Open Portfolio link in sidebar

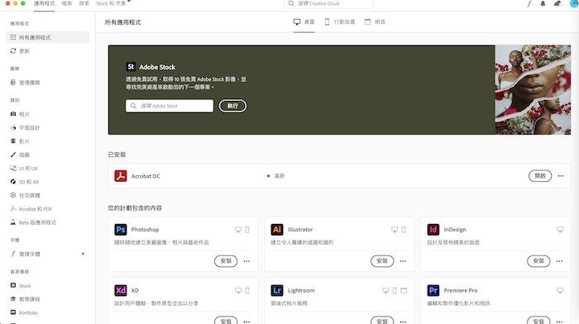pos(24,312)
